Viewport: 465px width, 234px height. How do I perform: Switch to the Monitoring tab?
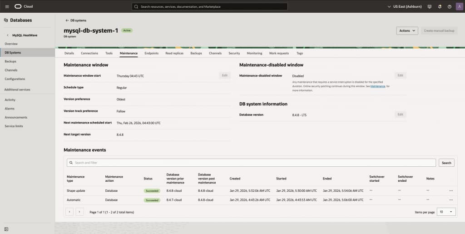(254, 53)
